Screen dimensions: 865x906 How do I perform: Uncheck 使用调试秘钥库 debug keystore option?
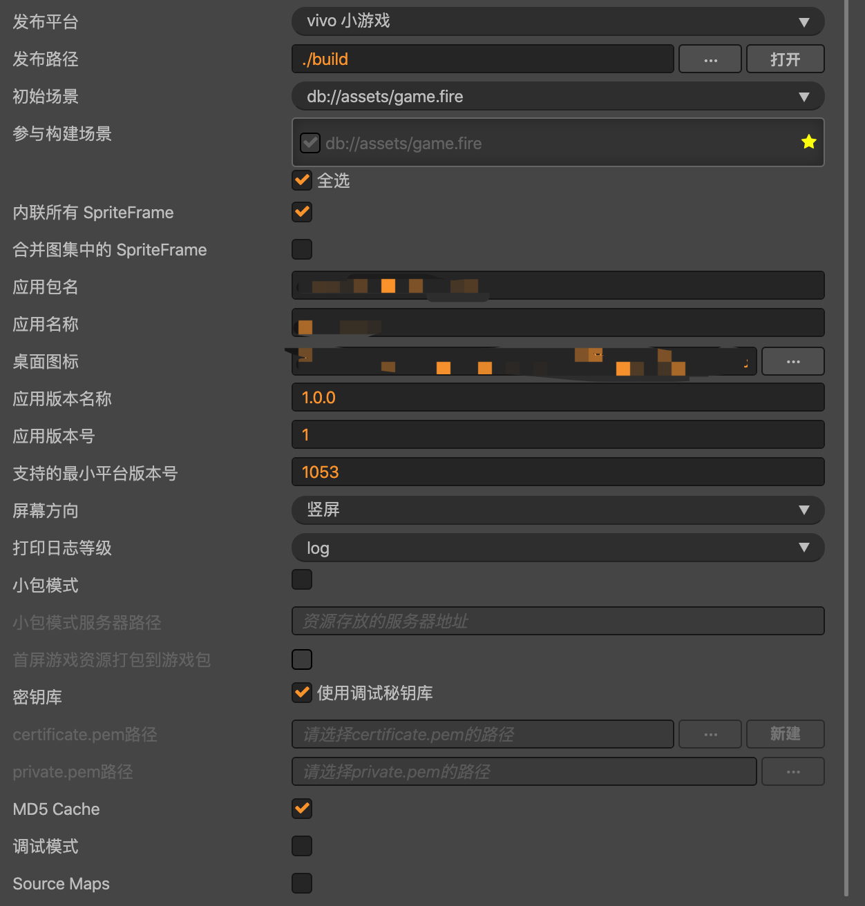pyautogui.click(x=302, y=693)
